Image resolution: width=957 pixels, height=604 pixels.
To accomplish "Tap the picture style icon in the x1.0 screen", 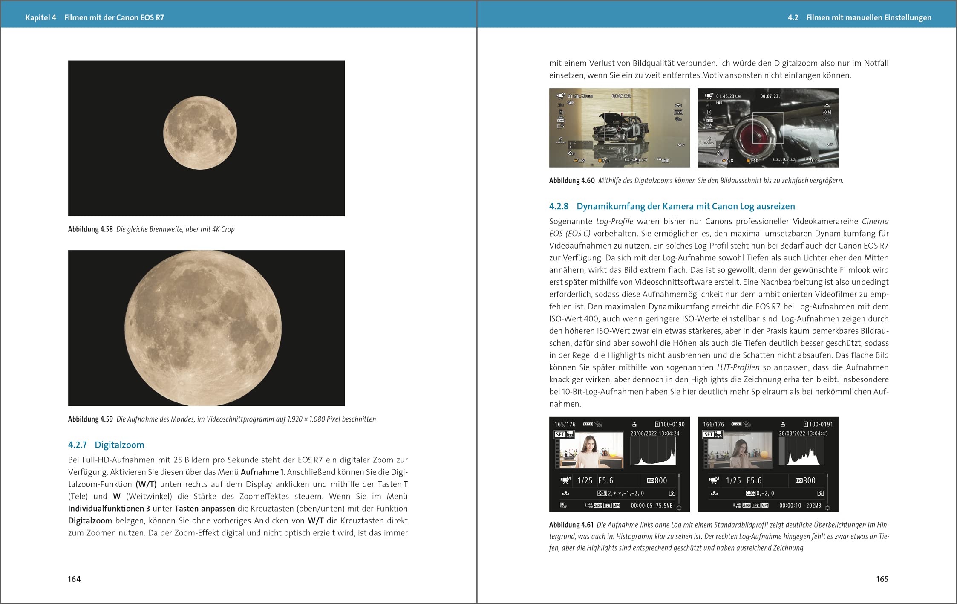I will point(678,112).
